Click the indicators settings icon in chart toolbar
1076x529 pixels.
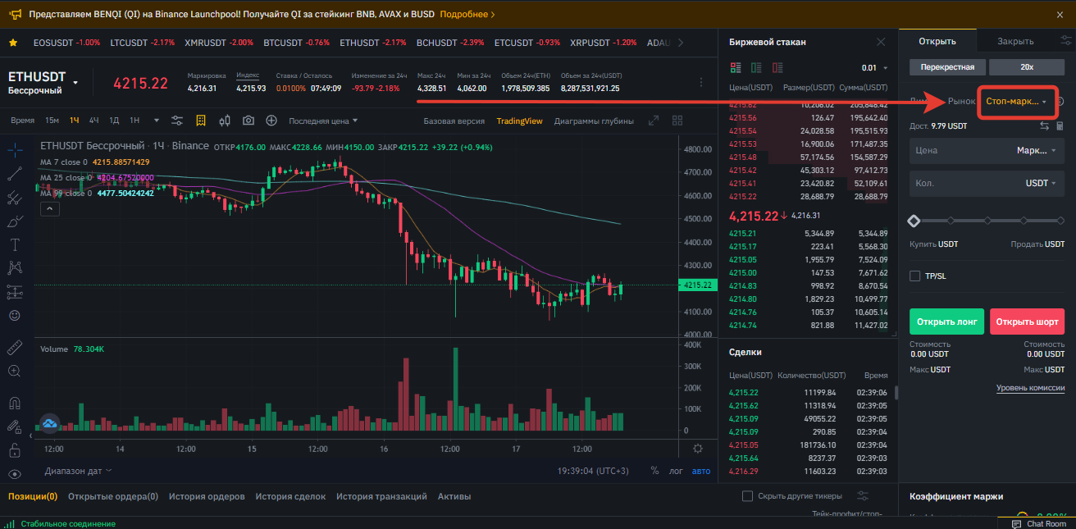point(177,121)
